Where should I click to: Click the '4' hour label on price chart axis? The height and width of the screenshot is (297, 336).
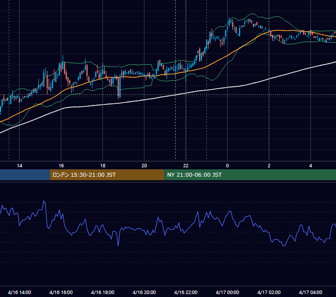coord(310,166)
